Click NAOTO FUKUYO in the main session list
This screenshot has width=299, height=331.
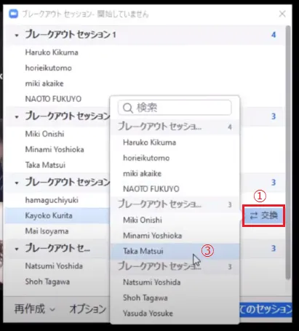point(53,99)
